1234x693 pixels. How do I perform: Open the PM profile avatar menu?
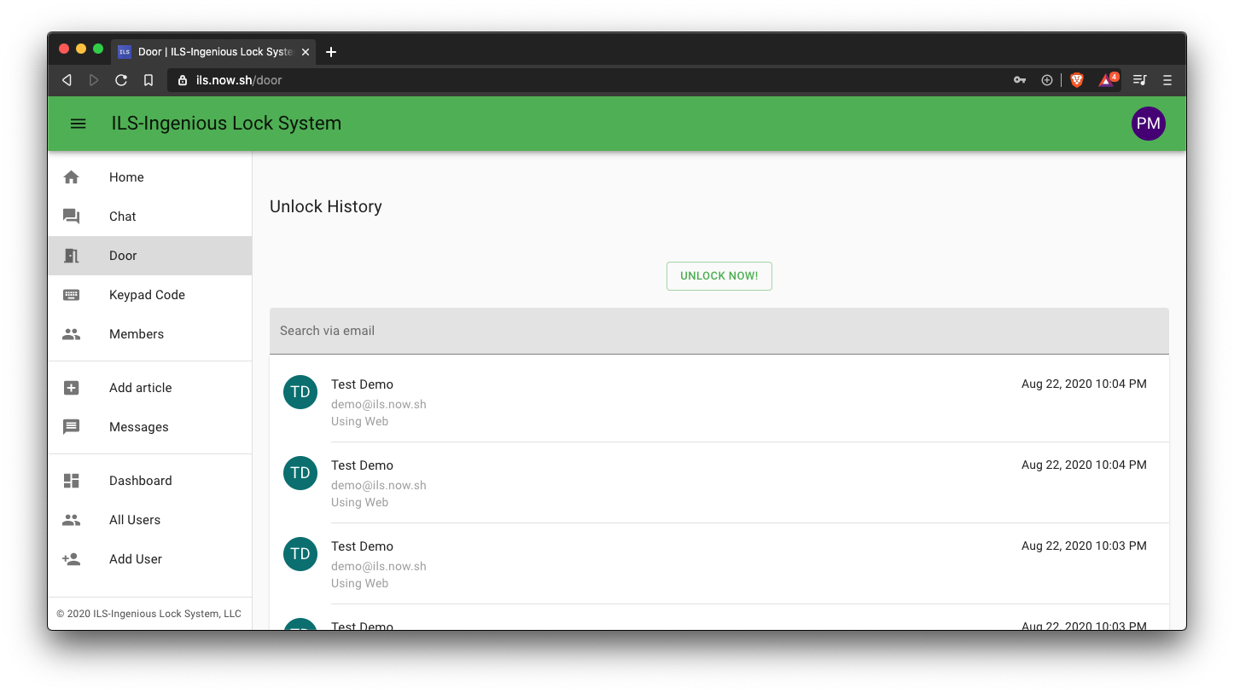pos(1148,124)
